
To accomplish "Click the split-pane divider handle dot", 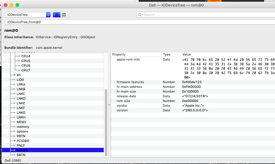I will [109, 105].
